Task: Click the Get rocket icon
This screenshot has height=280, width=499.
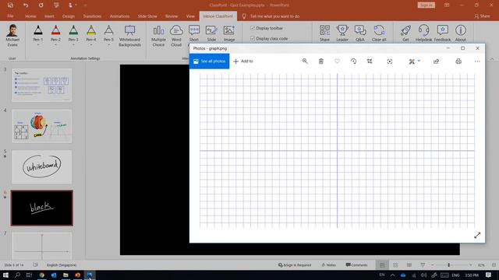Action: point(405,33)
